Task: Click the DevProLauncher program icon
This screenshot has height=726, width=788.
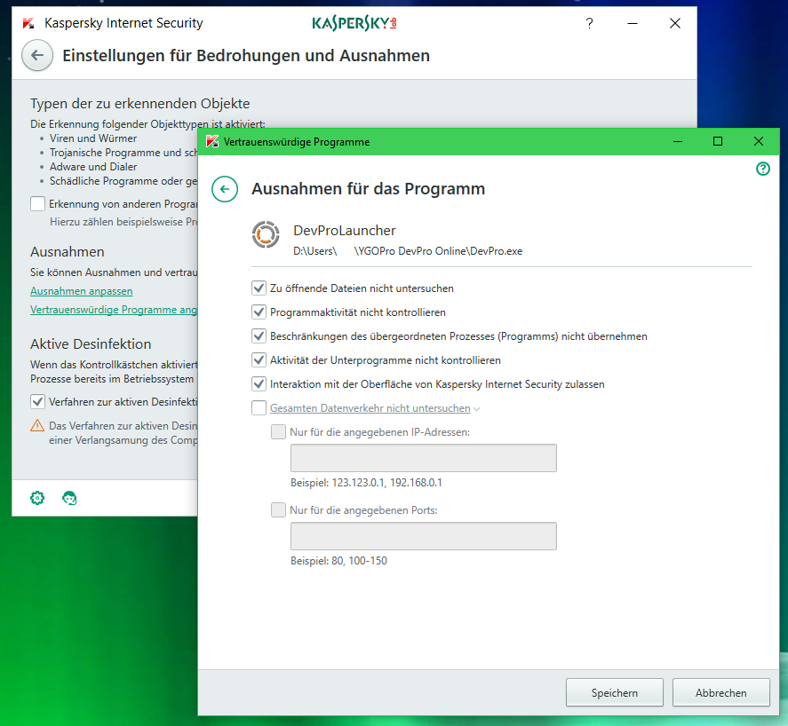Action: pyautogui.click(x=266, y=234)
